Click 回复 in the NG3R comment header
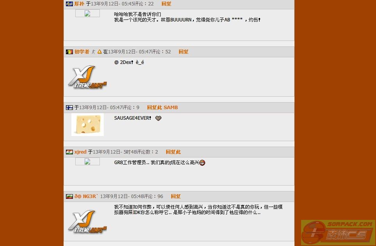Viewport: 376px width, 246px height. pyautogui.click(x=176, y=196)
